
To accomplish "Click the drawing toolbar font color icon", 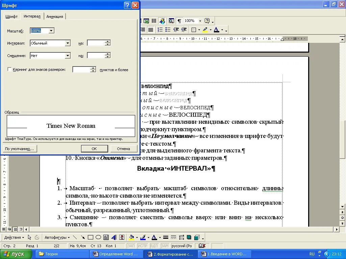I will [x=154, y=237].
